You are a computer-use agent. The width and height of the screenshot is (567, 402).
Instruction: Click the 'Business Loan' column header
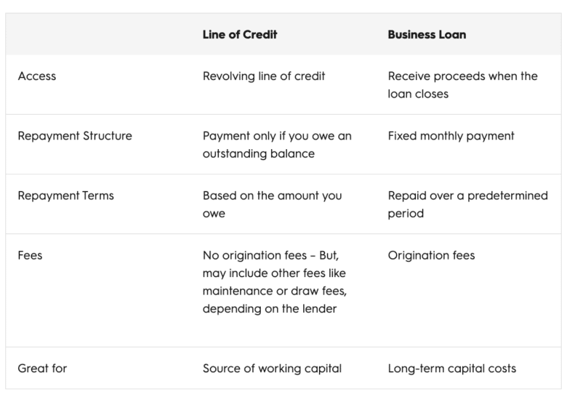427,34
